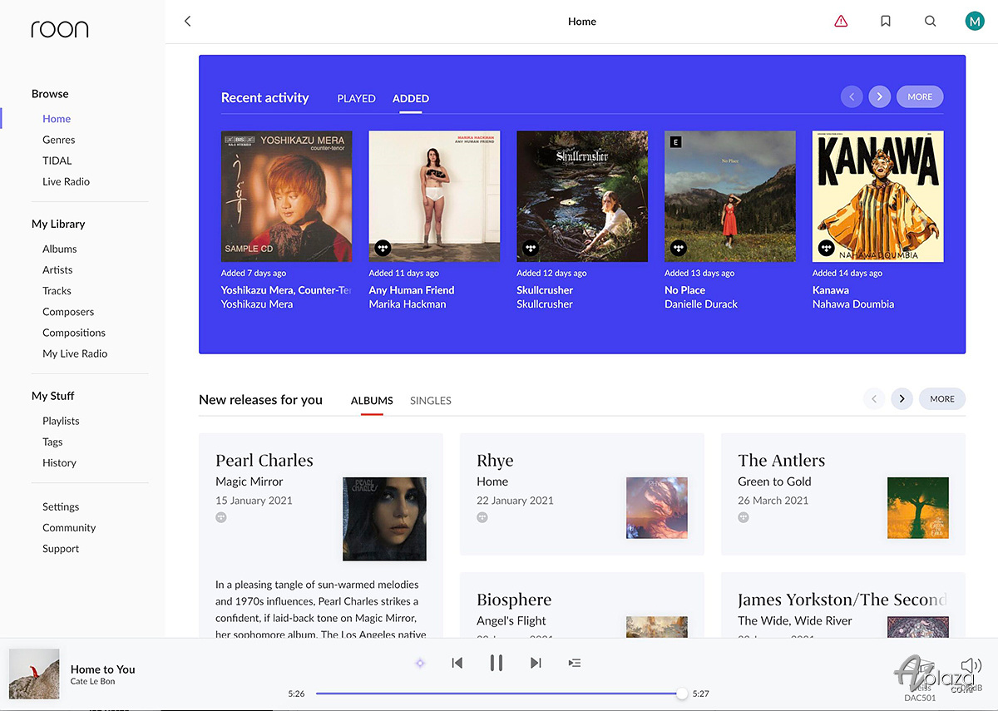Screen dimensions: 998x711
Task: Open the play queue icon
Action: point(575,663)
